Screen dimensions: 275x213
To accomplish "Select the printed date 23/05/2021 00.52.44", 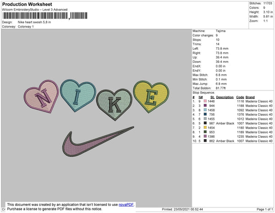I will [x=188, y=209].
